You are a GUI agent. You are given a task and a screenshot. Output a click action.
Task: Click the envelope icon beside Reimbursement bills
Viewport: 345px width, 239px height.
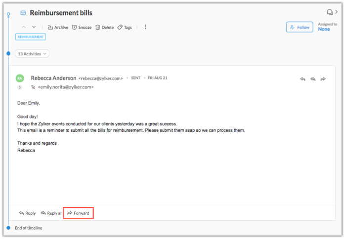(x=23, y=13)
